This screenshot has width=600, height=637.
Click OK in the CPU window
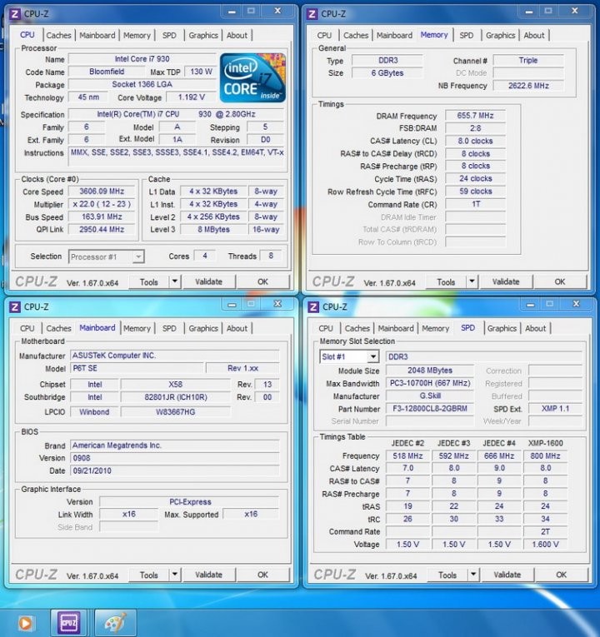pyautogui.click(x=262, y=281)
